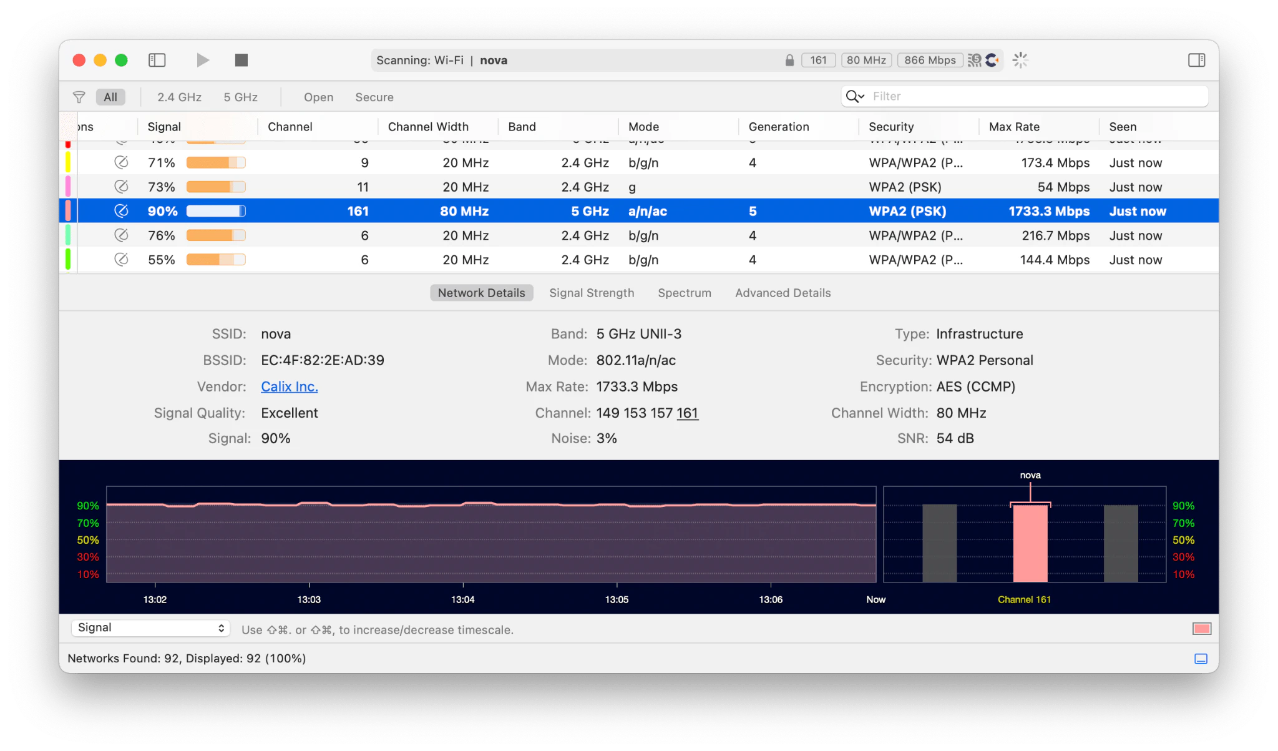Open the Signal Strength tab

pyautogui.click(x=591, y=292)
